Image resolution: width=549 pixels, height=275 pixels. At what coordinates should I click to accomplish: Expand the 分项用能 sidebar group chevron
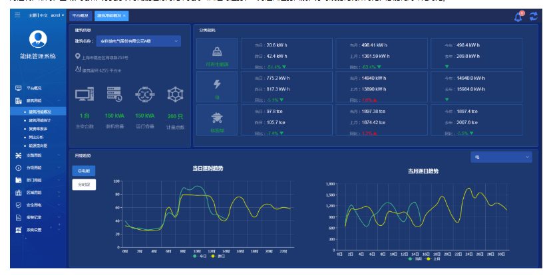tap(59, 168)
